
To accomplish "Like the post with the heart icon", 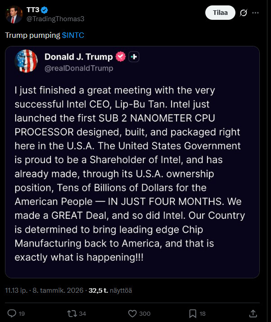I will pos(132,313).
